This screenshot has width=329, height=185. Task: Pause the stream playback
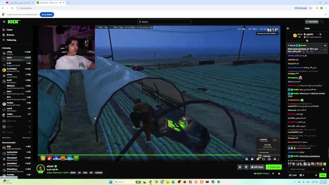pos(43,159)
